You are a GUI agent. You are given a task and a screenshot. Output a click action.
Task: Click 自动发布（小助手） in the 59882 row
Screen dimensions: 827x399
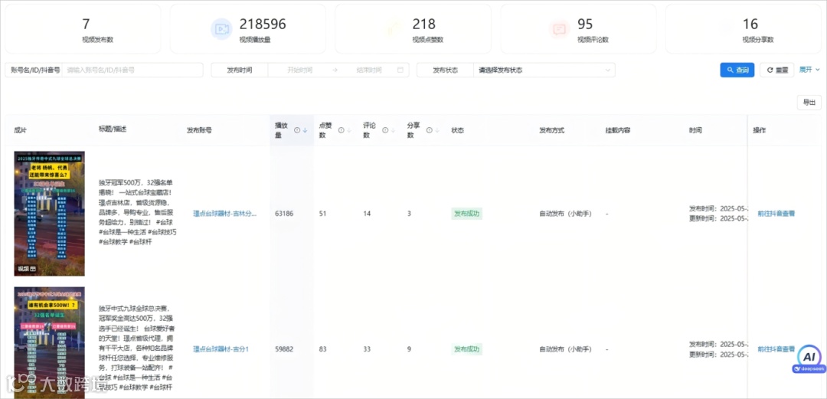[565, 349]
